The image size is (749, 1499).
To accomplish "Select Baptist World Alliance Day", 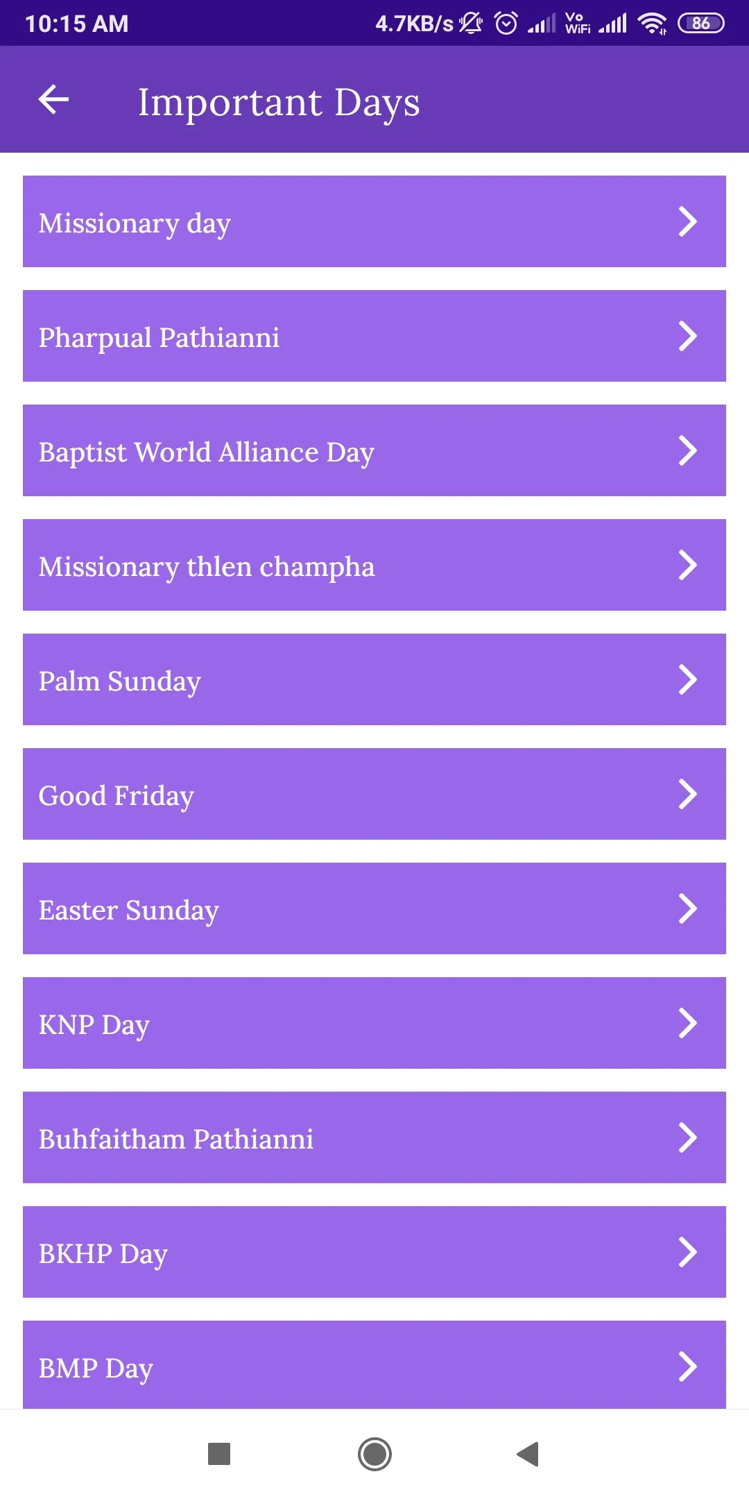I will click(x=374, y=450).
